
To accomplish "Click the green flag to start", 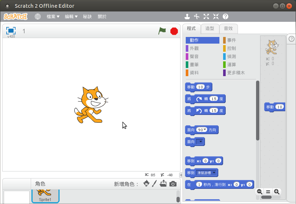I will pos(162,31).
